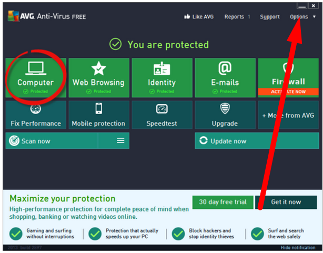The height and width of the screenshot is (253, 323).
Task: Open the Identity badge icon
Action: [162, 68]
